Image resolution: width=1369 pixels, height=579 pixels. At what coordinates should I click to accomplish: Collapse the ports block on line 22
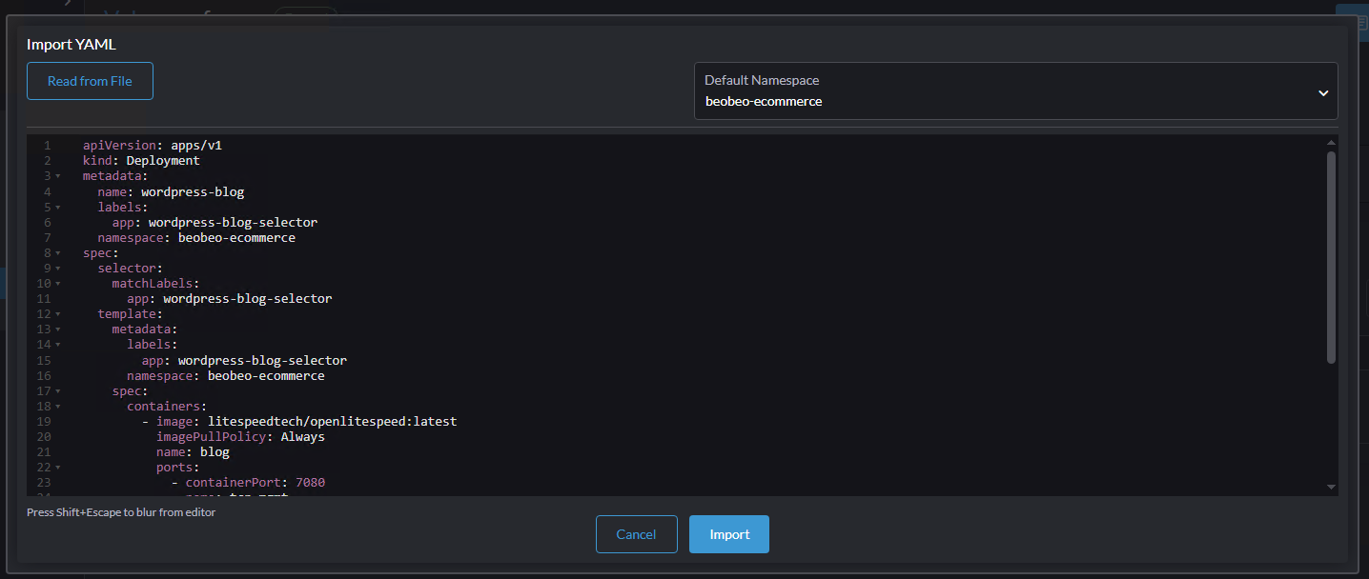(x=58, y=468)
